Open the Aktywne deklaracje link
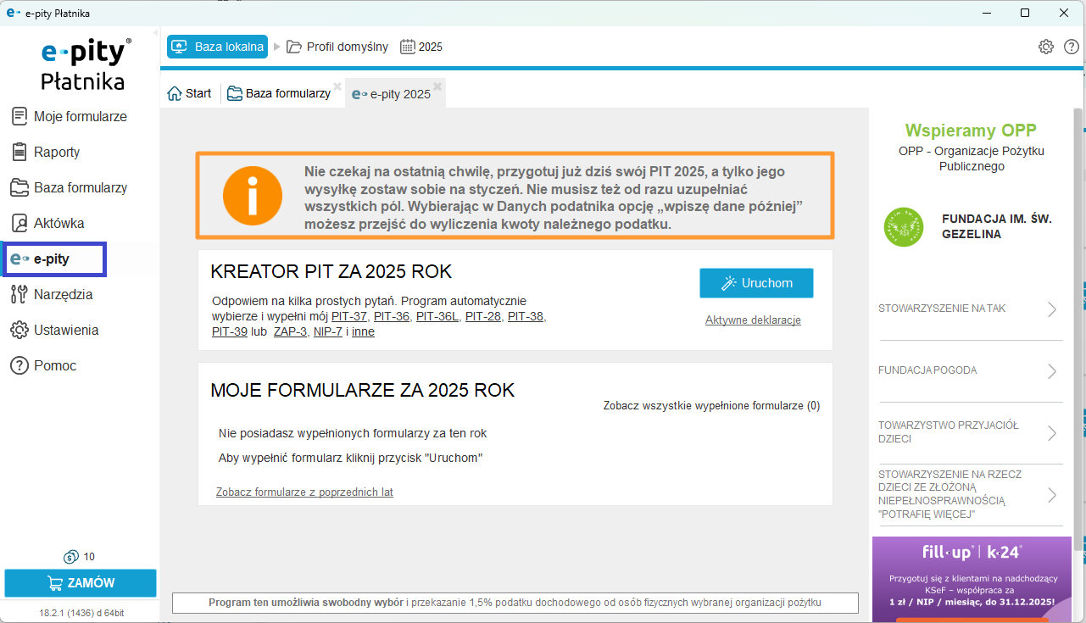Image resolution: width=1086 pixels, height=623 pixels. (x=753, y=320)
